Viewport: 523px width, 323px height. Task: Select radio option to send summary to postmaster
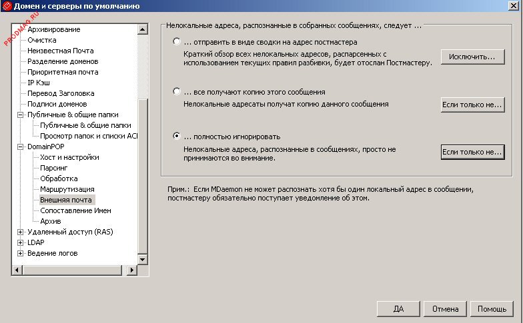coord(176,42)
